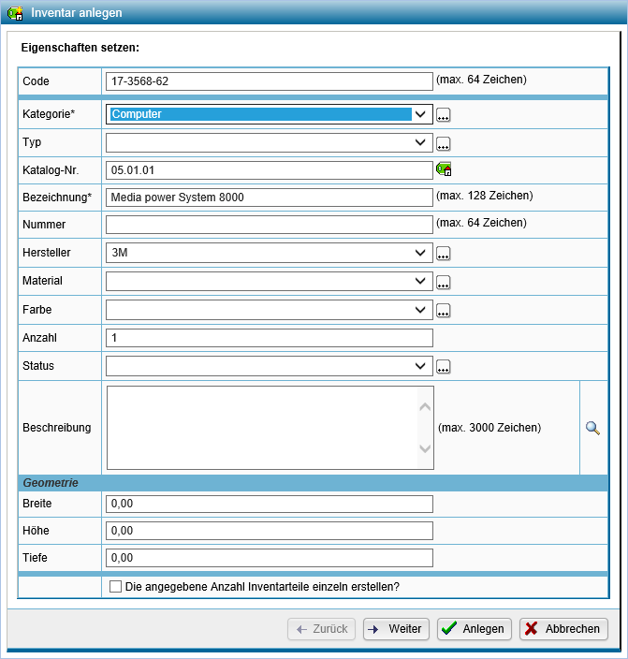
Task: Expand the Kategorie dropdown showing Computer
Action: tap(420, 114)
